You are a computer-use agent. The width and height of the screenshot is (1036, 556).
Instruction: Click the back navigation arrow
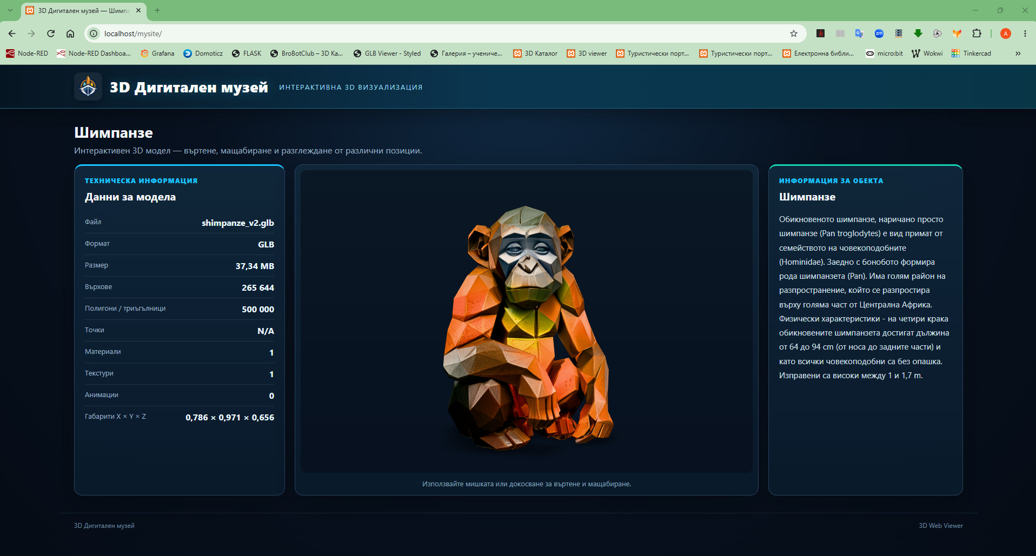click(12, 34)
